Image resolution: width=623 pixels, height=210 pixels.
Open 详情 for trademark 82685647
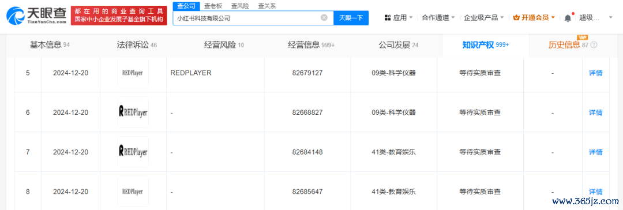(x=595, y=192)
